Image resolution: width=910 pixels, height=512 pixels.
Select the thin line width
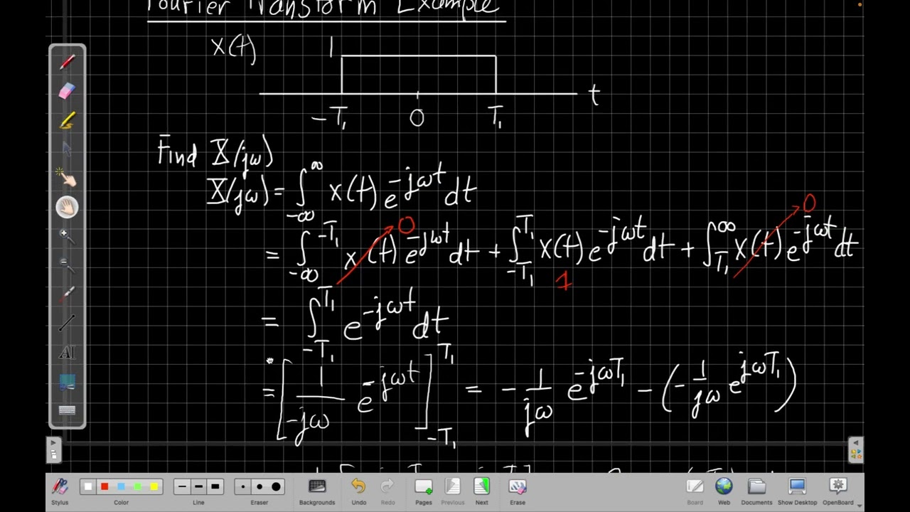[x=183, y=486]
